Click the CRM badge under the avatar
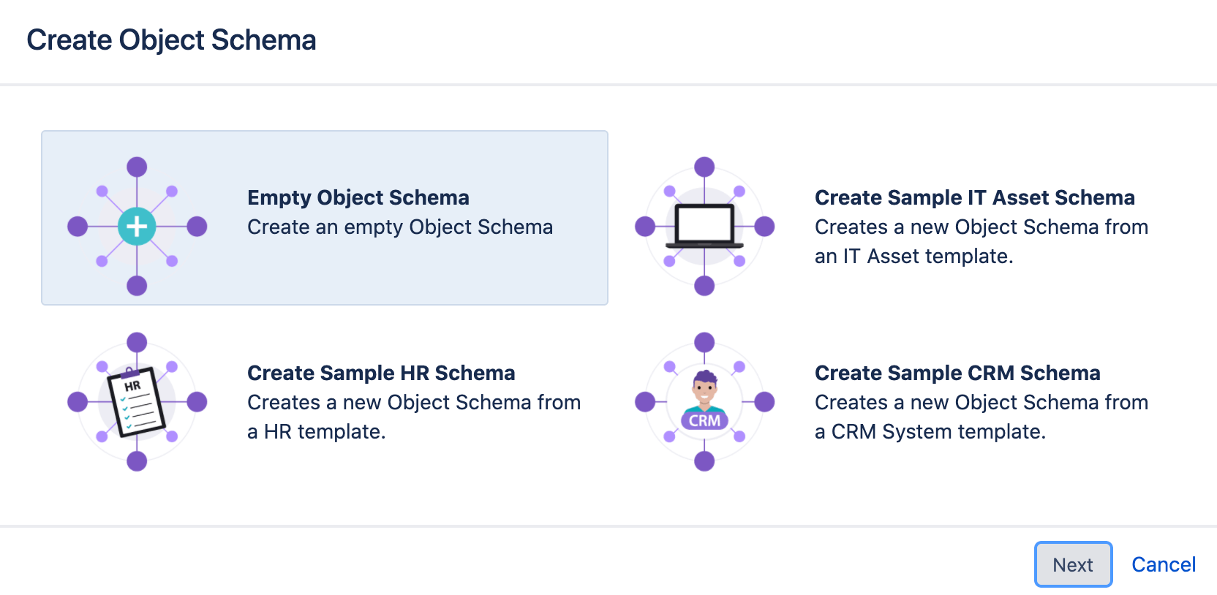This screenshot has height=595, width=1217. [x=704, y=420]
